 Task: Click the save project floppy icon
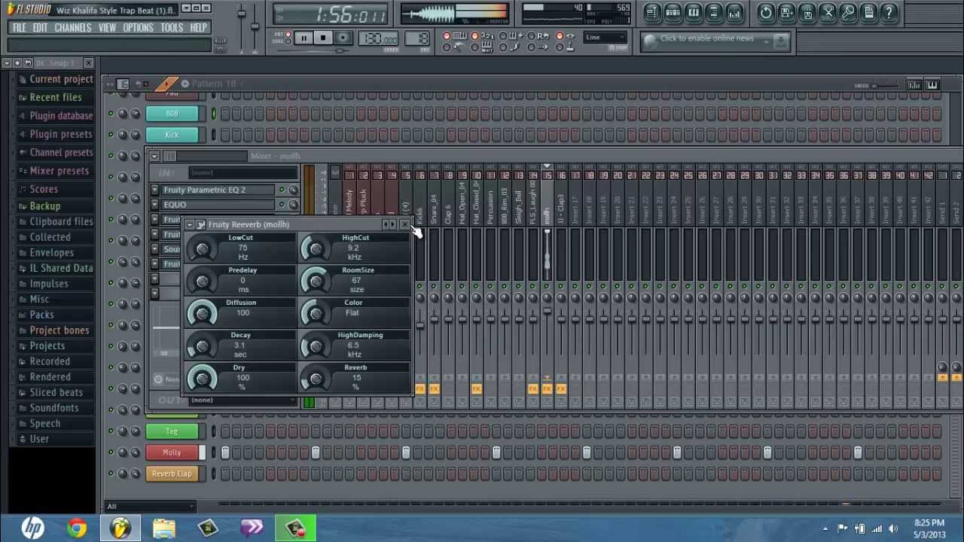tap(807, 12)
